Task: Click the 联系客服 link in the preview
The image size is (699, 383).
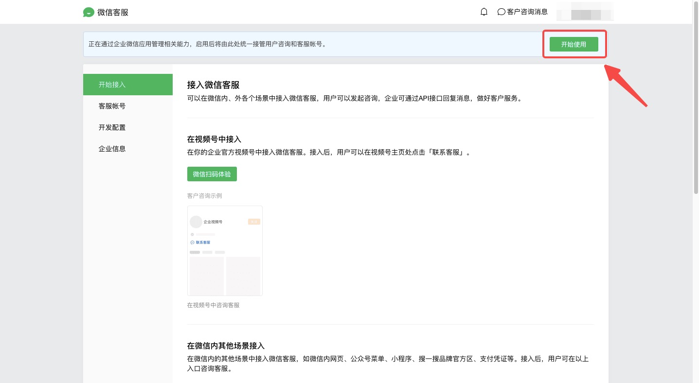Action: (204, 242)
